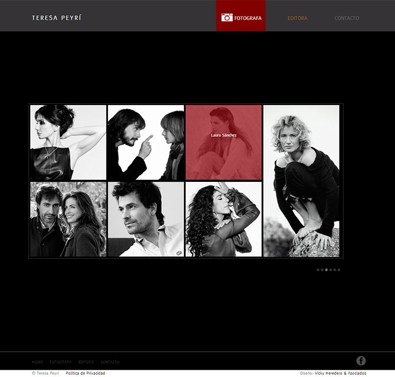Open photo of woman holding her hair up
The width and height of the screenshot is (395, 377).
pos(68,142)
